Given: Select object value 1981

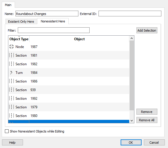Looking at the screenshot, I should click(34, 55).
